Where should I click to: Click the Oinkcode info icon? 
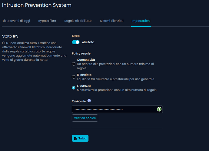click(89, 101)
